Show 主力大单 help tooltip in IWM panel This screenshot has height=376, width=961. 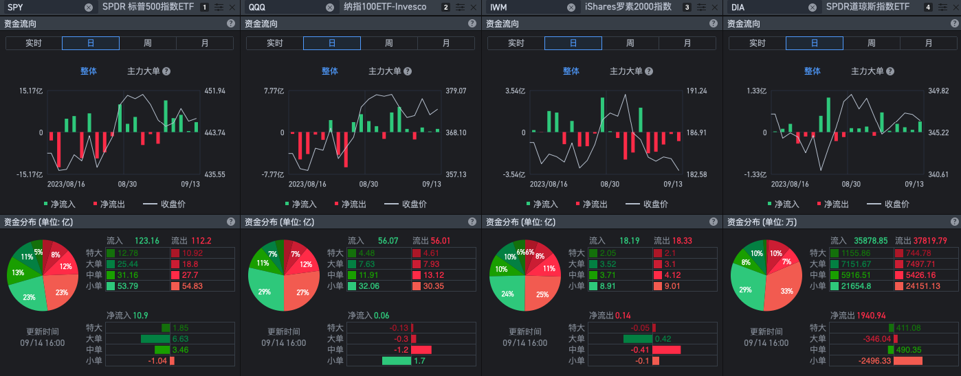click(x=649, y=71)
